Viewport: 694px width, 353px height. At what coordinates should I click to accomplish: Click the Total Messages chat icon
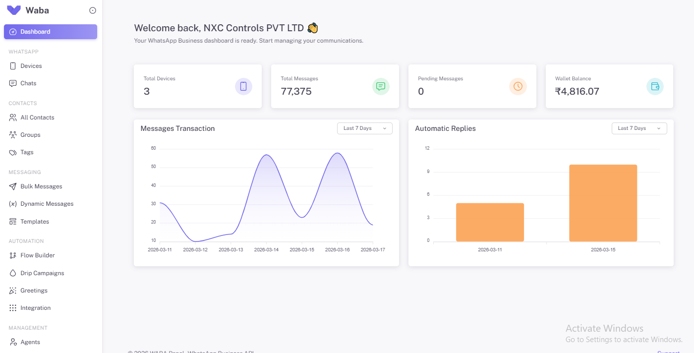(x=381, y=86)
